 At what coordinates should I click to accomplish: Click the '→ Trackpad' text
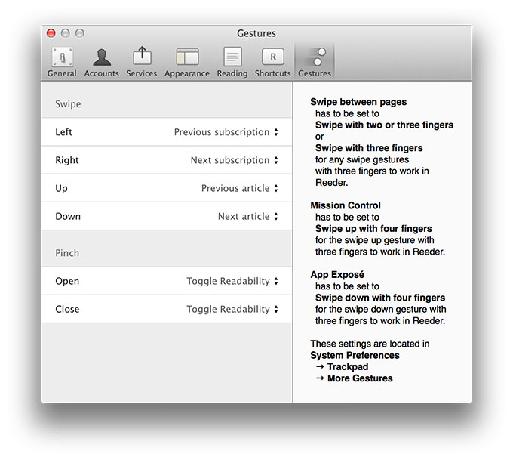(x=342, y=366)
